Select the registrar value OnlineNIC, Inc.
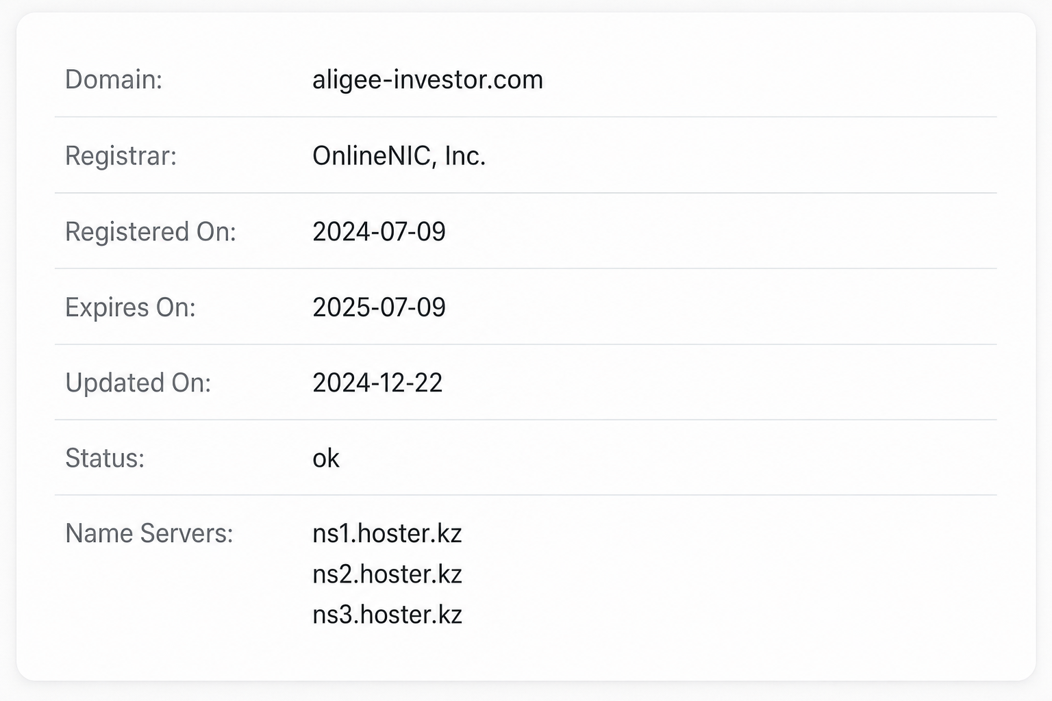 (399, 156)
